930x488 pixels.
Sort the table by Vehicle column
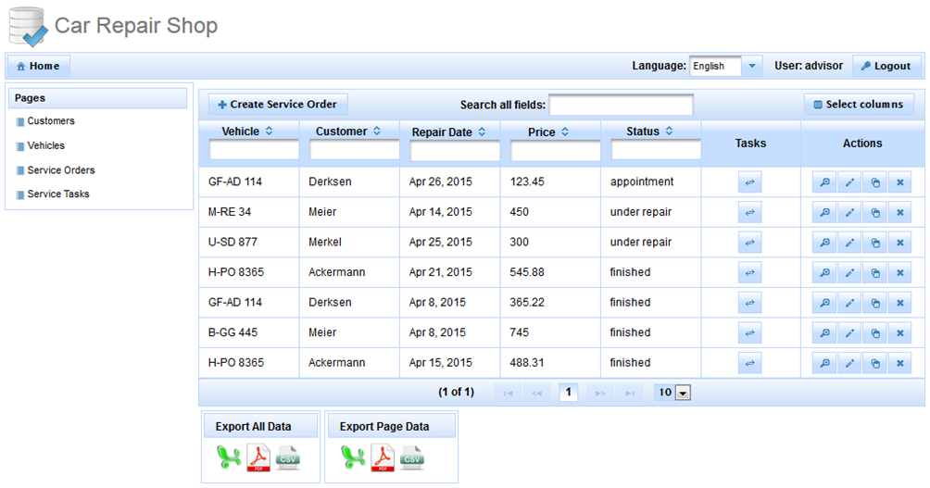coord(269,131)
